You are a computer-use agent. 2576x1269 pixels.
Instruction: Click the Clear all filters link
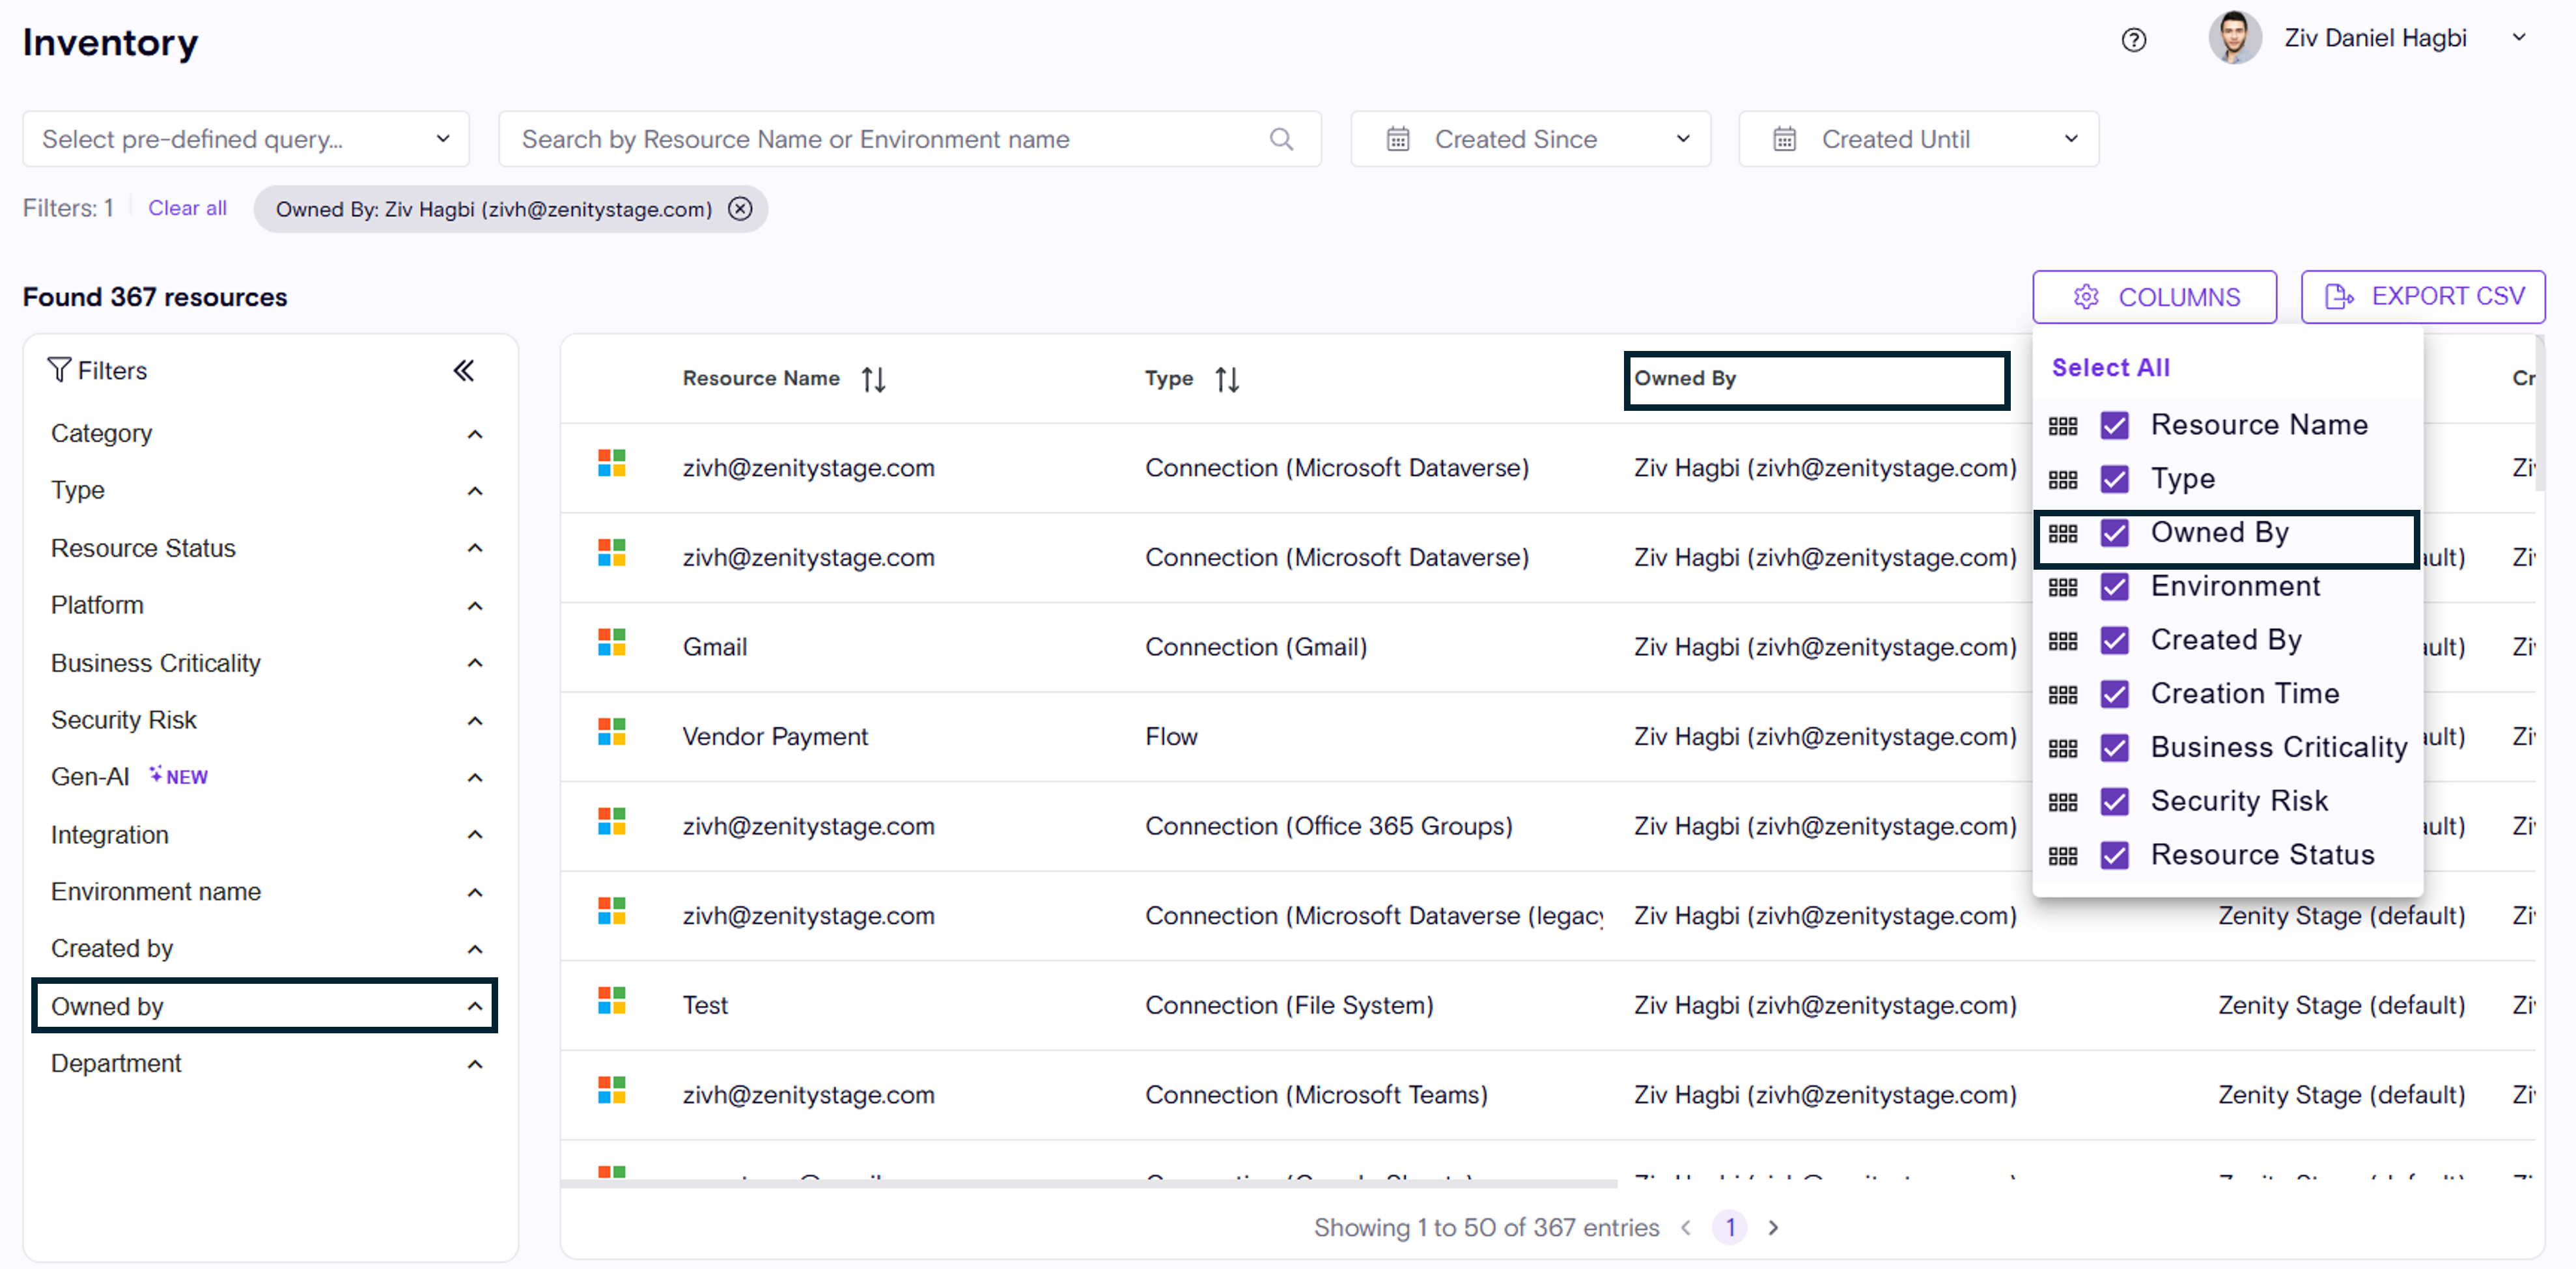[187, 208]
